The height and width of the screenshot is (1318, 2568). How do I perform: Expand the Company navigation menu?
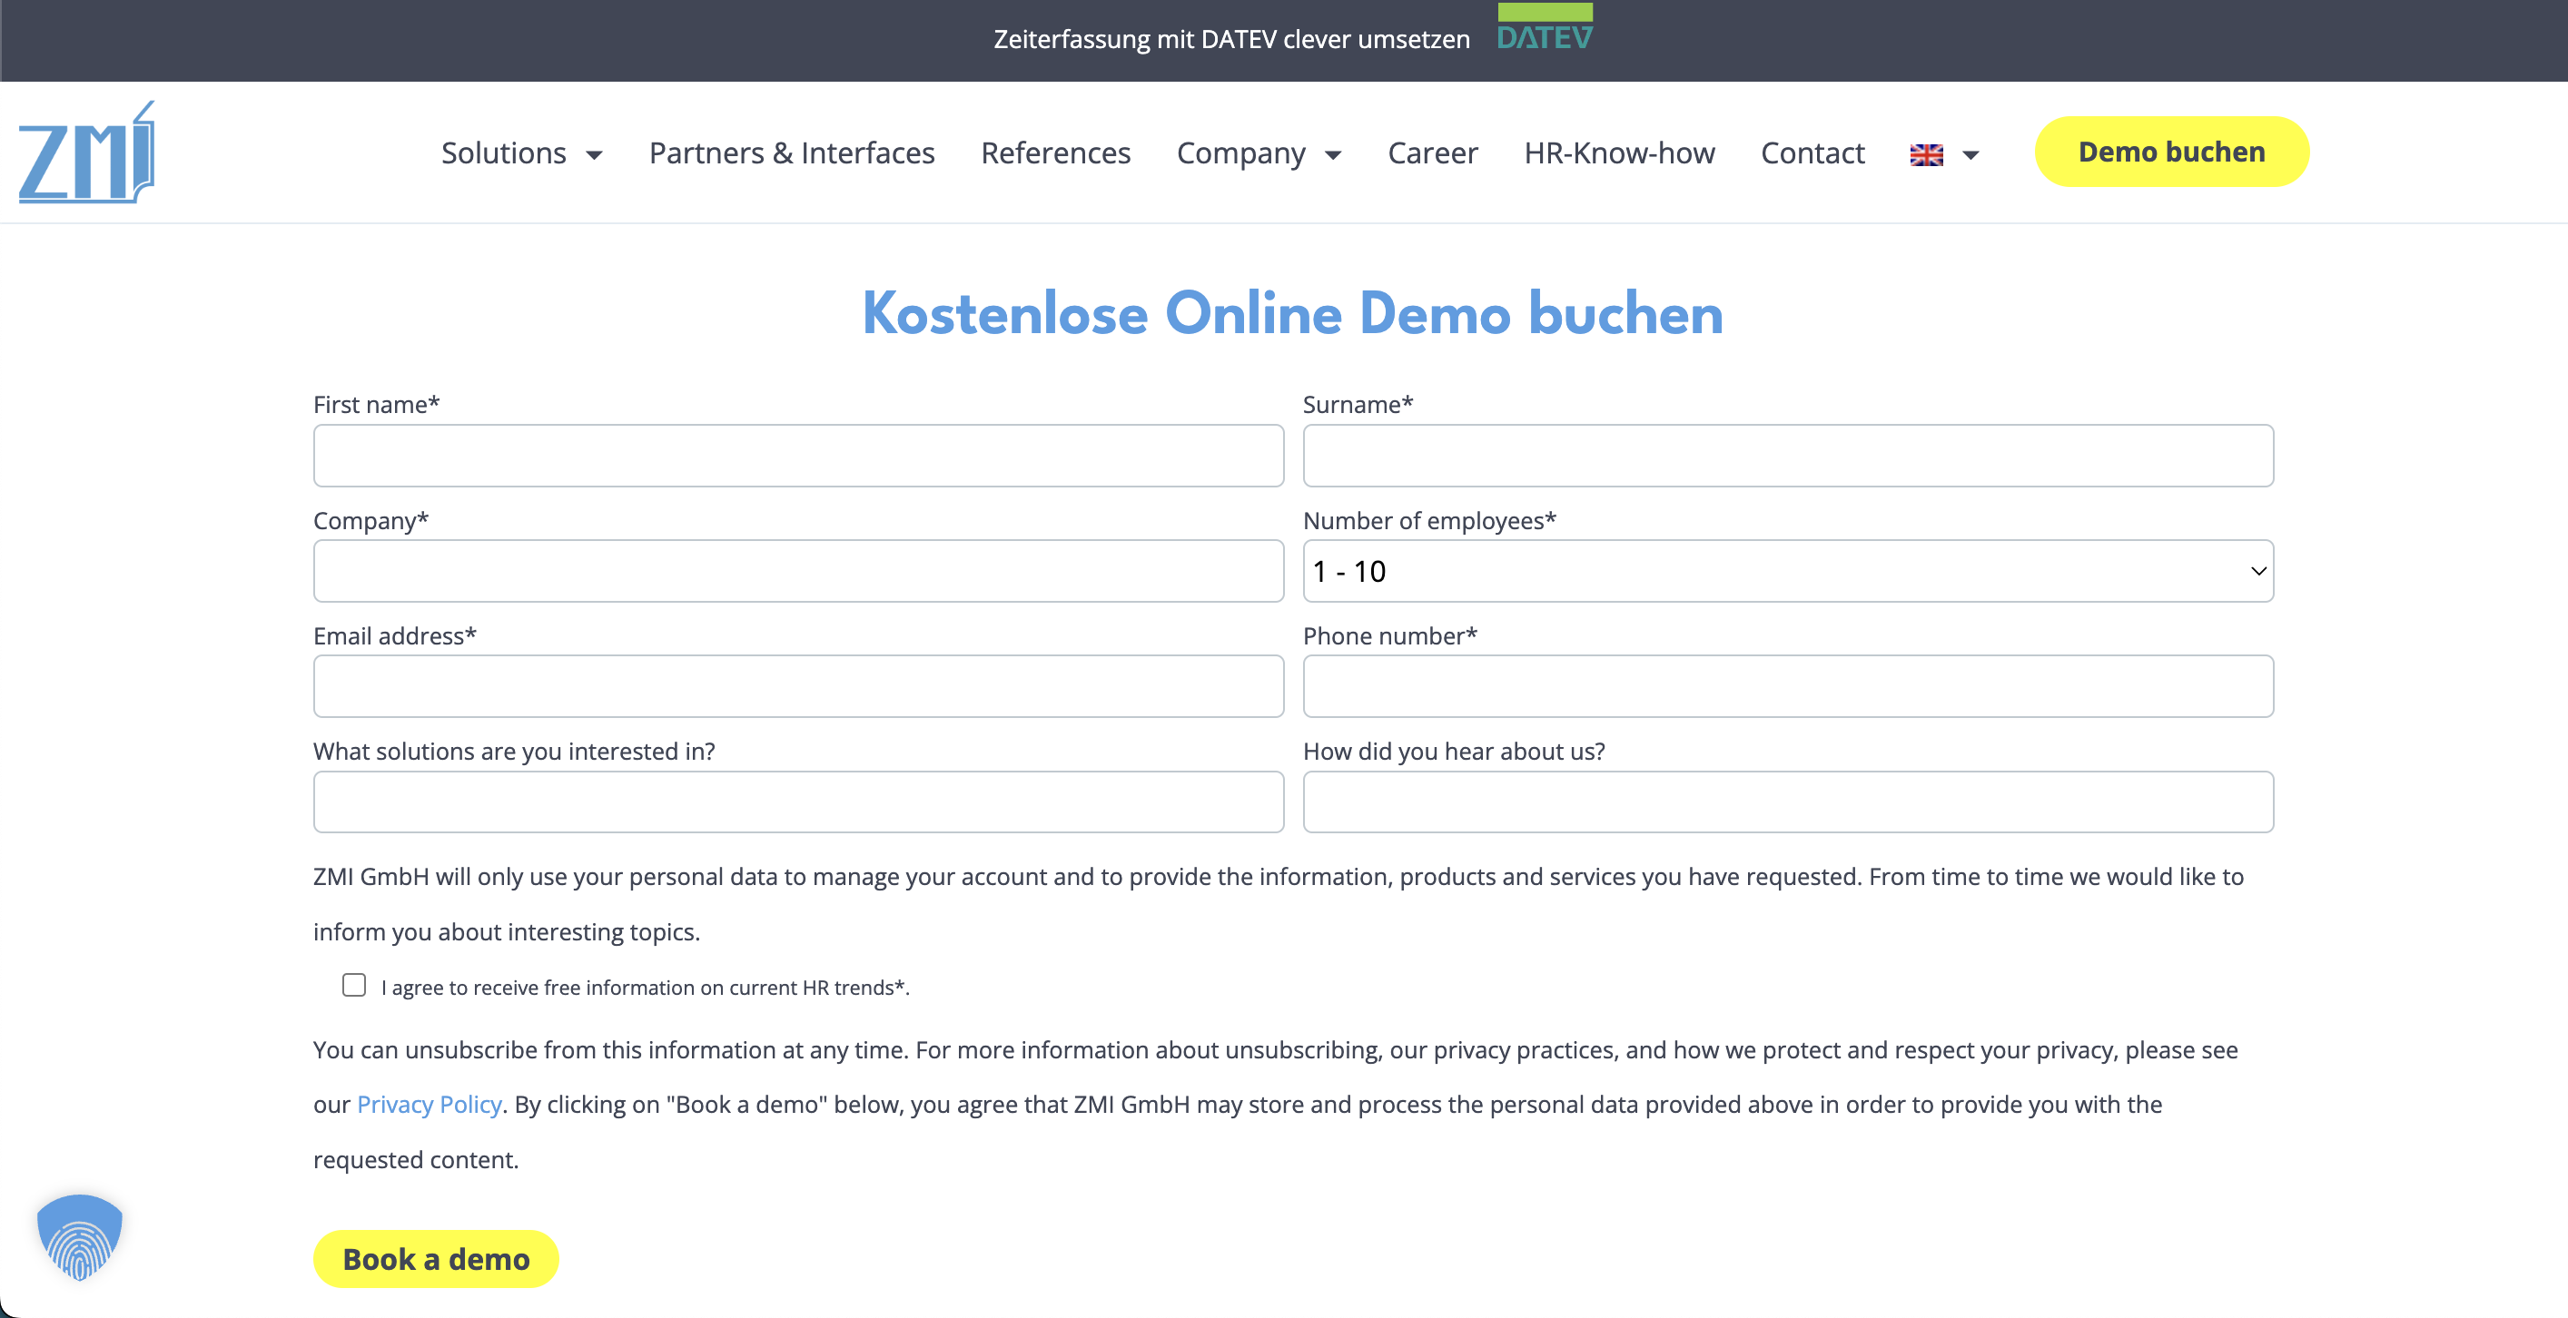click(x=1259, y=153)
